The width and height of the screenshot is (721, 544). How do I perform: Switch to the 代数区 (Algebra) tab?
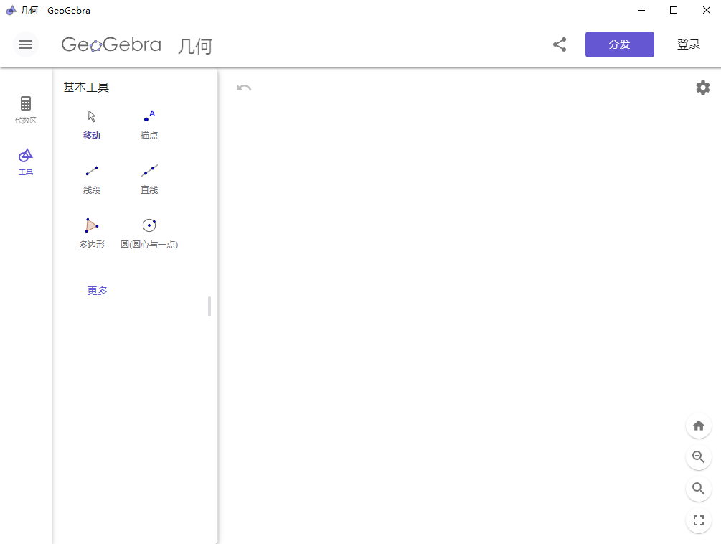pos(26,109)
